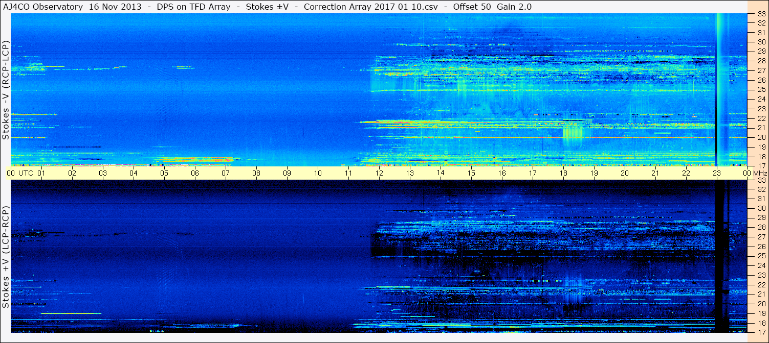Select hour 15 on the UTC time axis
This screenshot has height=343, width=769.
[x=471, y=173]
